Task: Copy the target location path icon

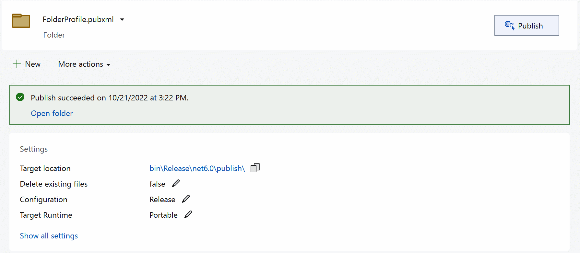Action: coord(255,168)
